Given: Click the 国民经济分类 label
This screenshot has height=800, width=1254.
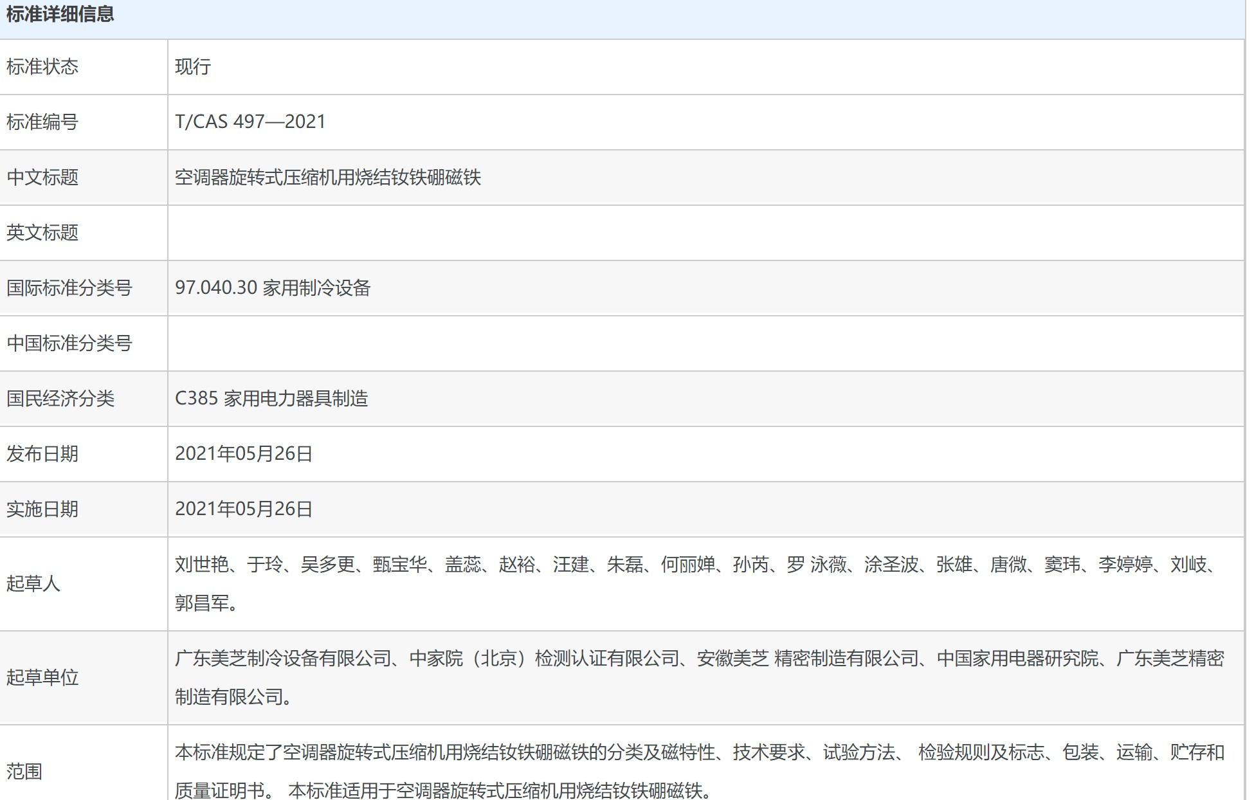Looking at the screenshot, I should coord(60,399).
